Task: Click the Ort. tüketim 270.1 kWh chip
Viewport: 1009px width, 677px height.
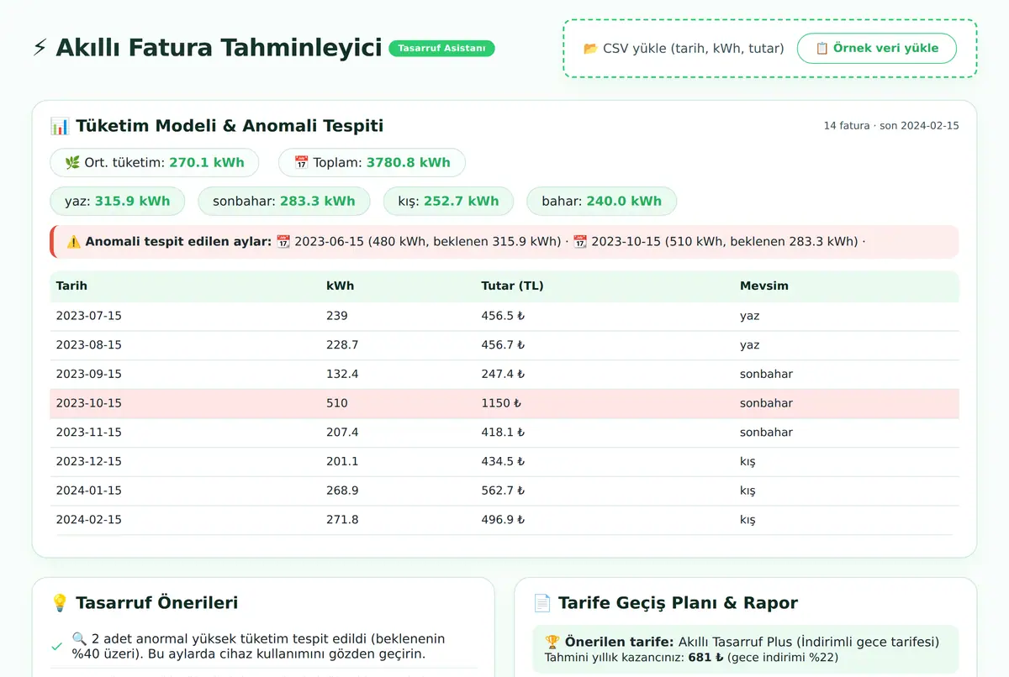Action: point(154,163)
